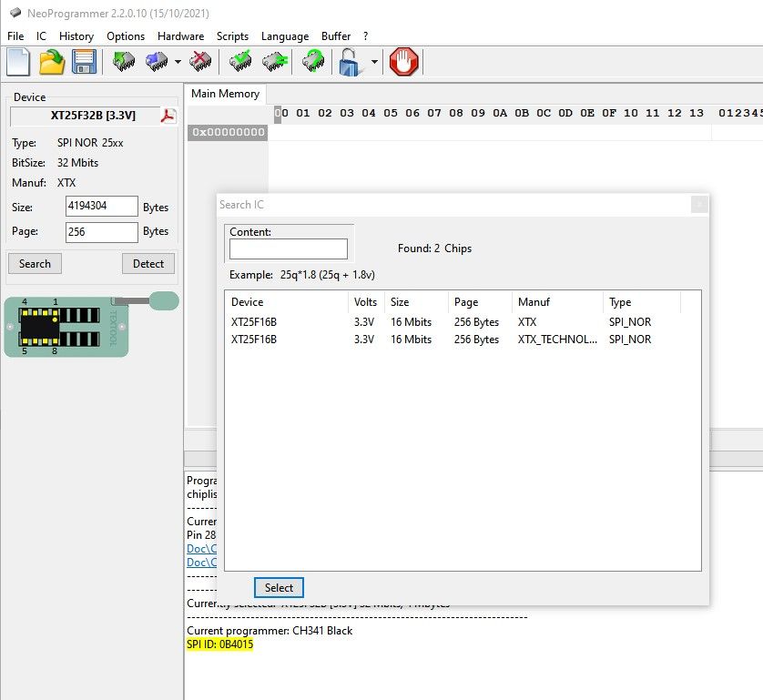Open a file with the folder icon
Image resolution: width=763 pixels, height=700 pixels.
(52, 62)
